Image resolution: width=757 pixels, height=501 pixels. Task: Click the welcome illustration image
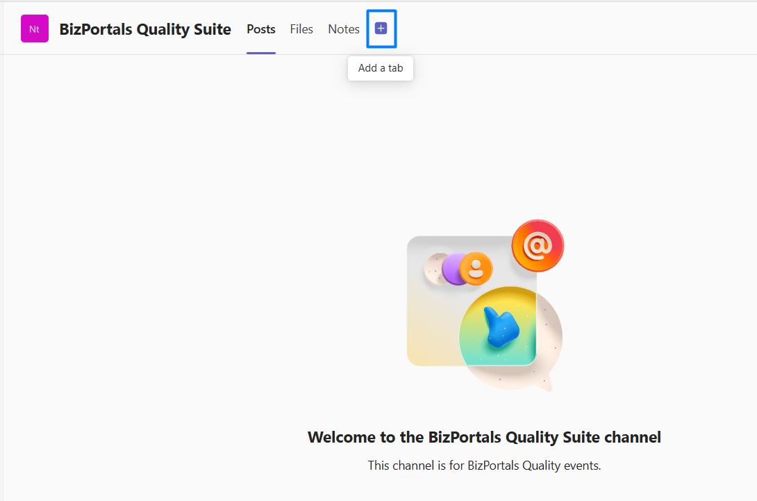point(485,306)
